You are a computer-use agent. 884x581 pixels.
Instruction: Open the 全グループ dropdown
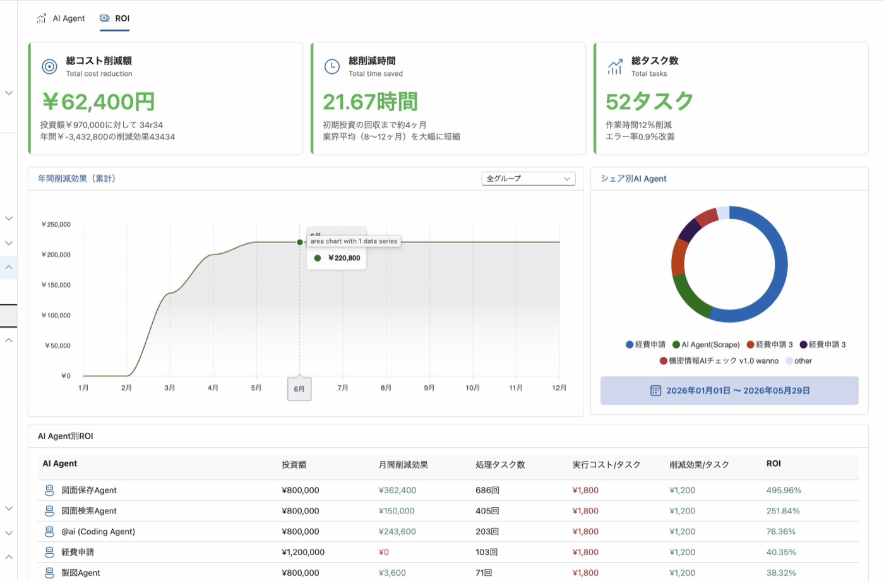pos(529,179)
